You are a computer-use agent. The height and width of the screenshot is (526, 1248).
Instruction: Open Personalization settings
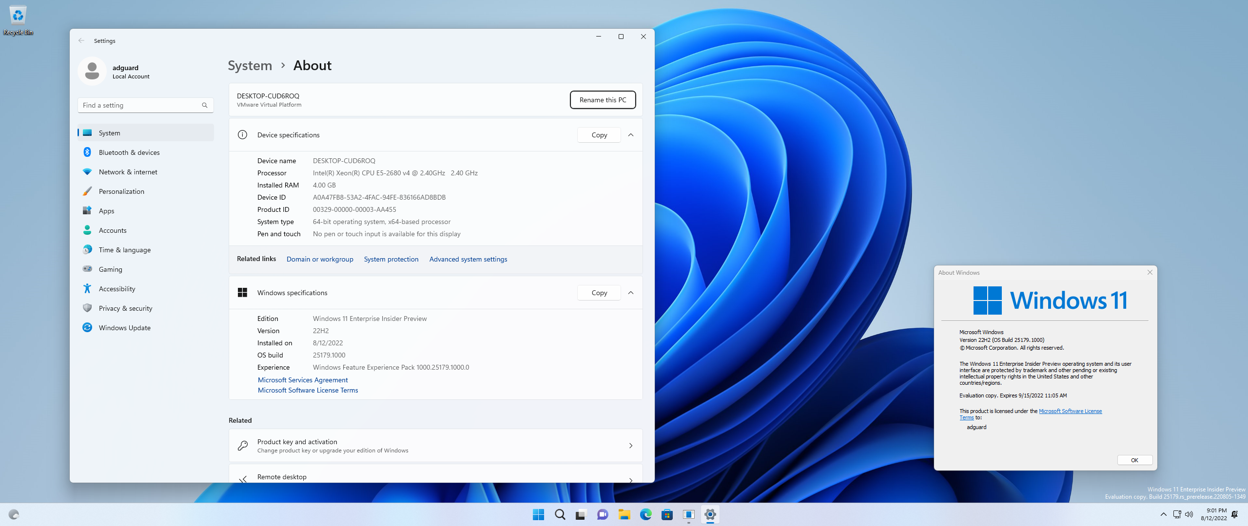tap(146, 191)
